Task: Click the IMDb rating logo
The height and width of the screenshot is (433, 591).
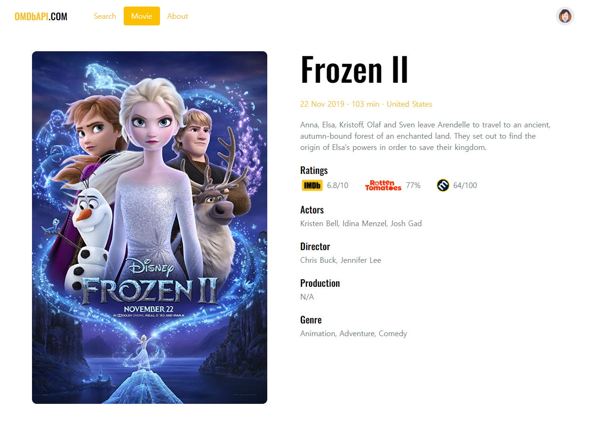Action: click(x=312, y=185)
